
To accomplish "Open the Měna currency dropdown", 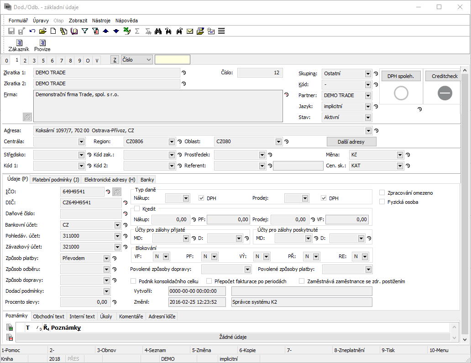I will tap(400, 155).
